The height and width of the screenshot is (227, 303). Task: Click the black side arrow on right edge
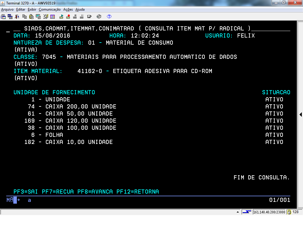tap(301, 114)
